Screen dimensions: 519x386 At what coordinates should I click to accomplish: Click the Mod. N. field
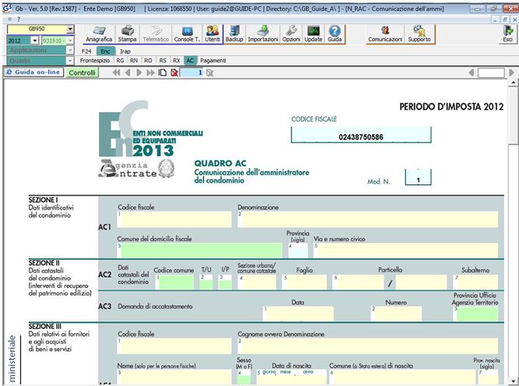pos(418,177)
